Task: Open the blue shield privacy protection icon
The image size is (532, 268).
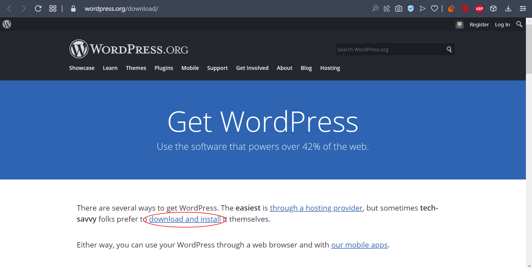Action: (411, 9)
